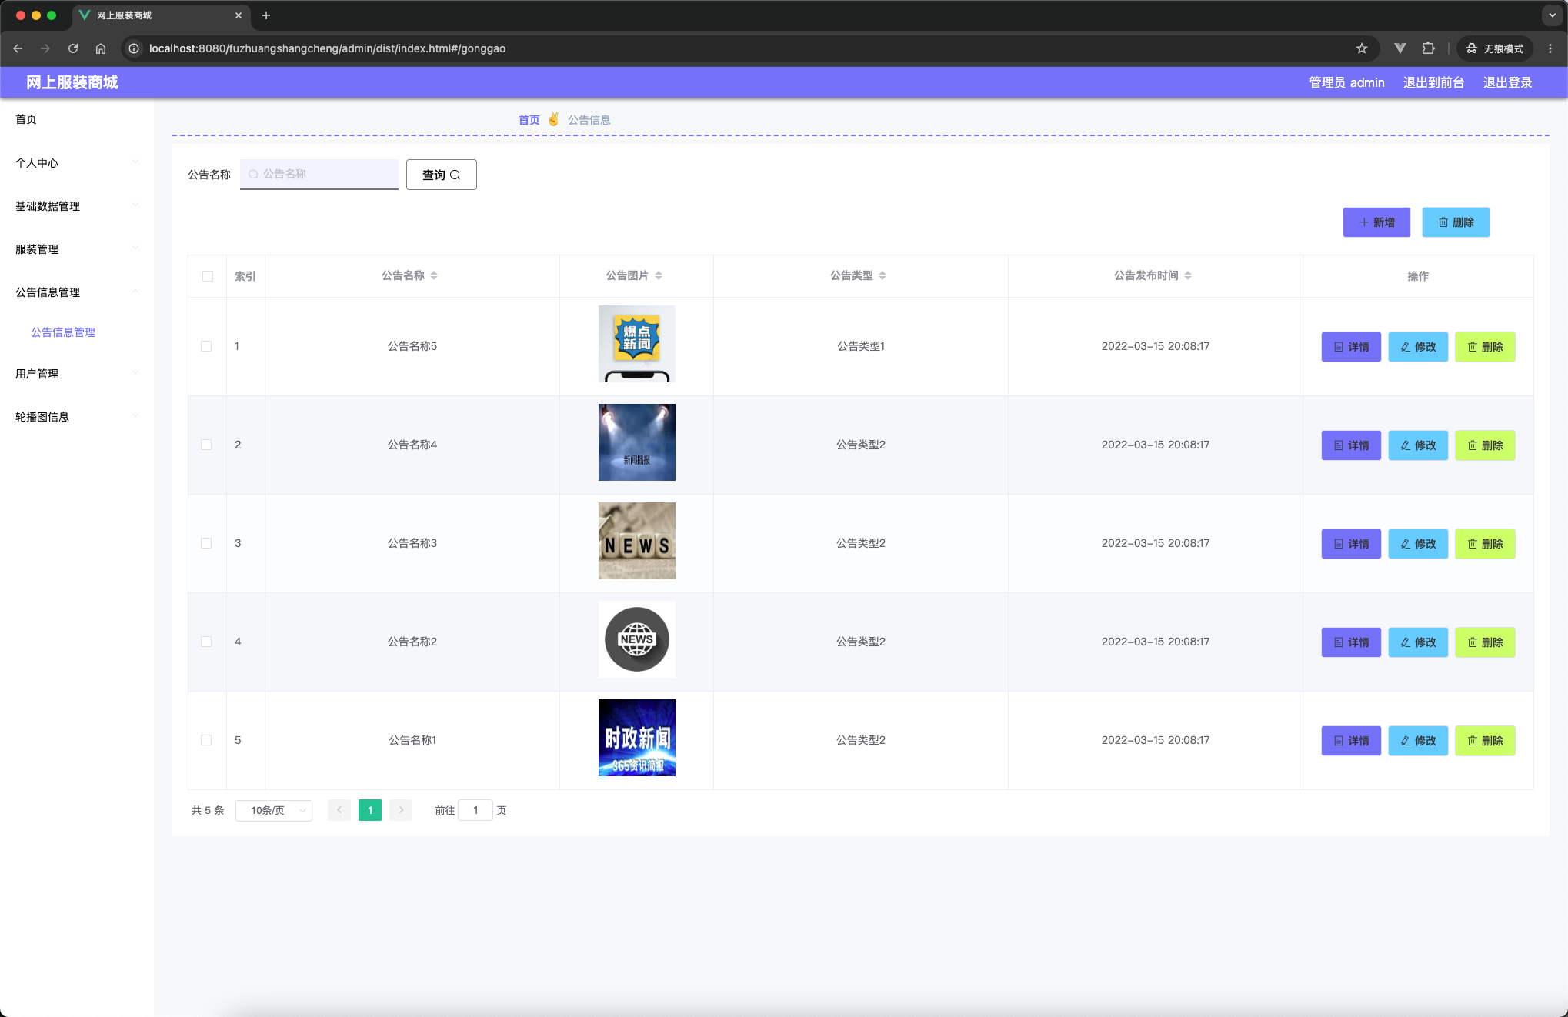Click page number 1 in pagination
Viewport: 1568px width, 1017px height.
point(370,810)
